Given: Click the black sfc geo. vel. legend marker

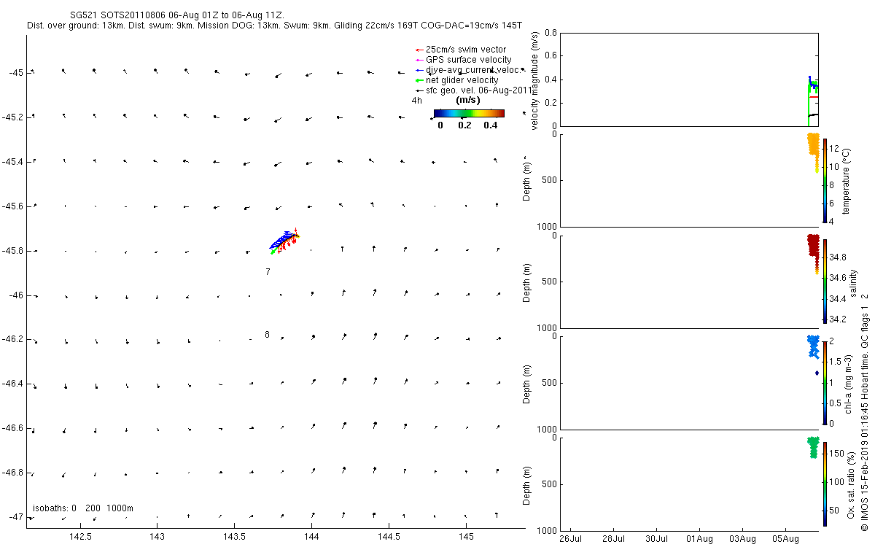Looking at the screenshot, I should click(419, 90).
